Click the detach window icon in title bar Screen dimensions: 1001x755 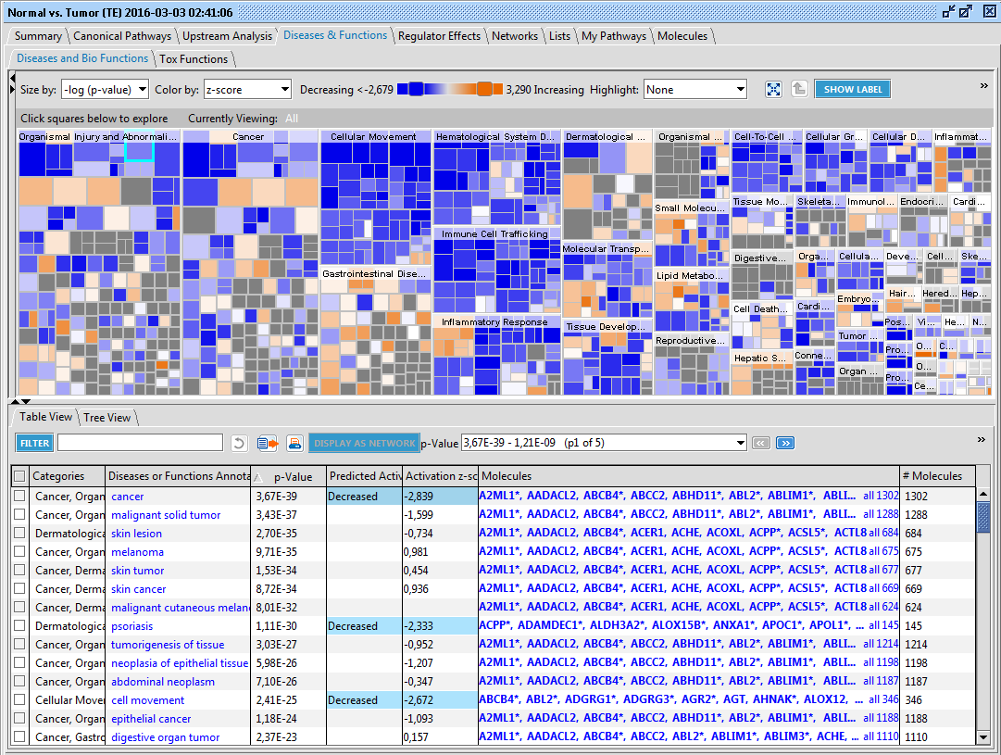coord(949,11)
